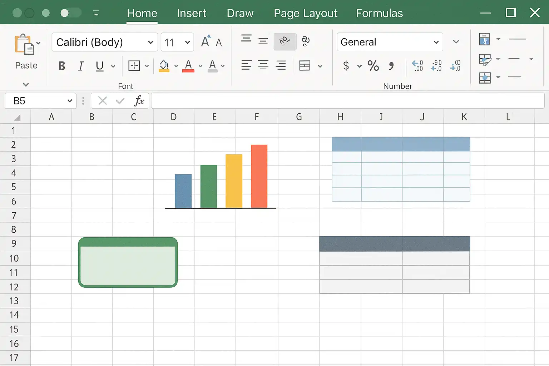Toggle the text orientation button
This screenshot has width=549, height=366.
tap(285, 41)
